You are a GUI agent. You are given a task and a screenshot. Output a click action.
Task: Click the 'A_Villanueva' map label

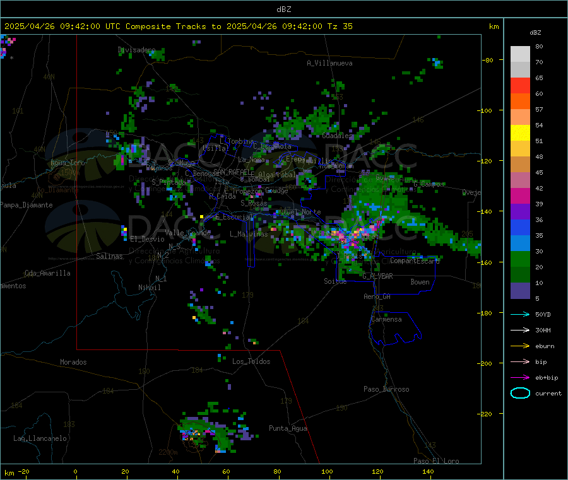pos(329,63)
